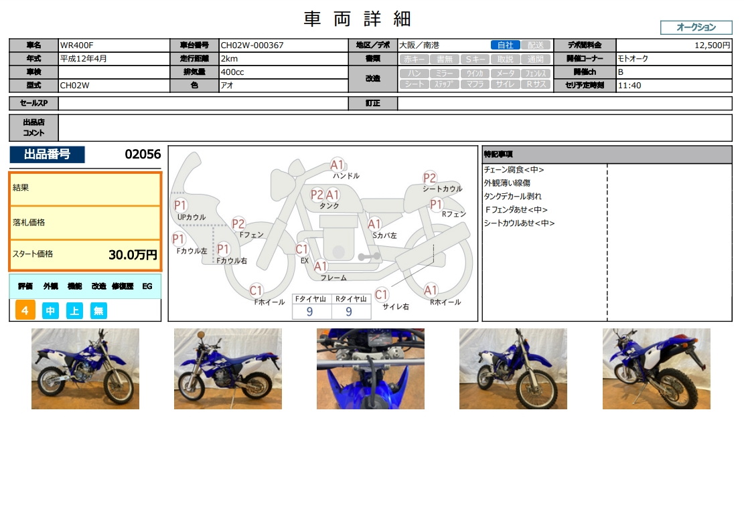Click the C1 marker on Fホイール
The height and width of the screenshot is (523, 744).
coord(256,290)
